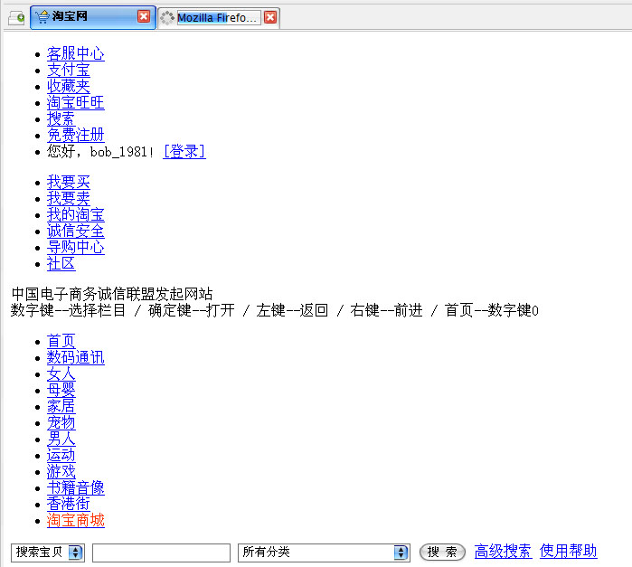The height and width of the screenshot is (567, 632).
Task: Open the 使用帮助 help link
Action: (x=569, y=552)
